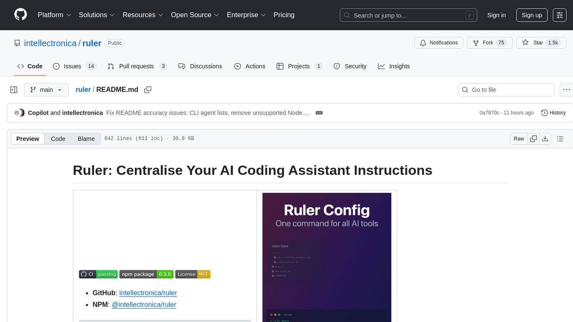
Task: Expand the Enterprise menu
Action: point(246,15)
